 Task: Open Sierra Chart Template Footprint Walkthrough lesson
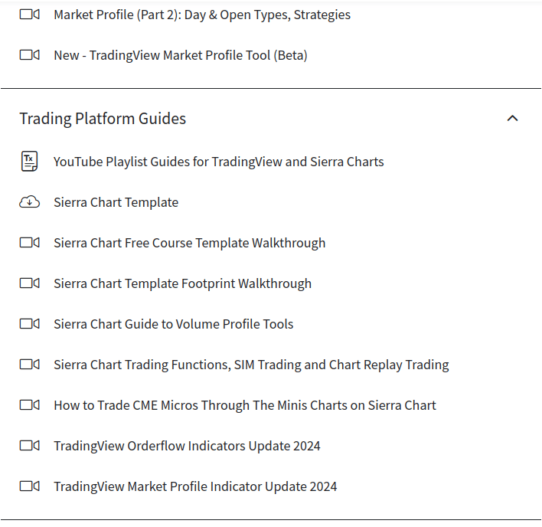pos(183,283)
